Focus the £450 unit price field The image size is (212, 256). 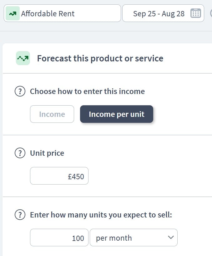[x=59, y=176]
